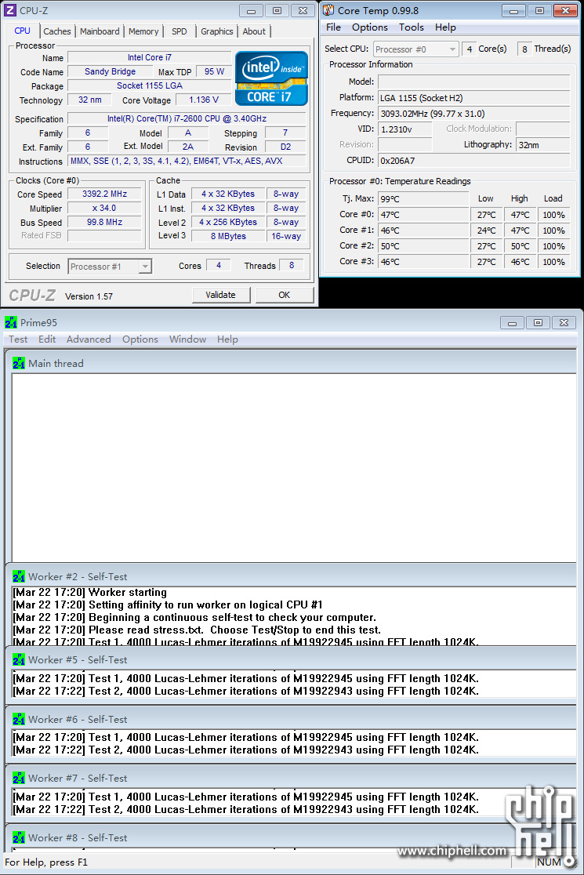Click the Code Name Sandy Bridge value
This screenshot has height=875, width=584.
[x=110, y=71]
